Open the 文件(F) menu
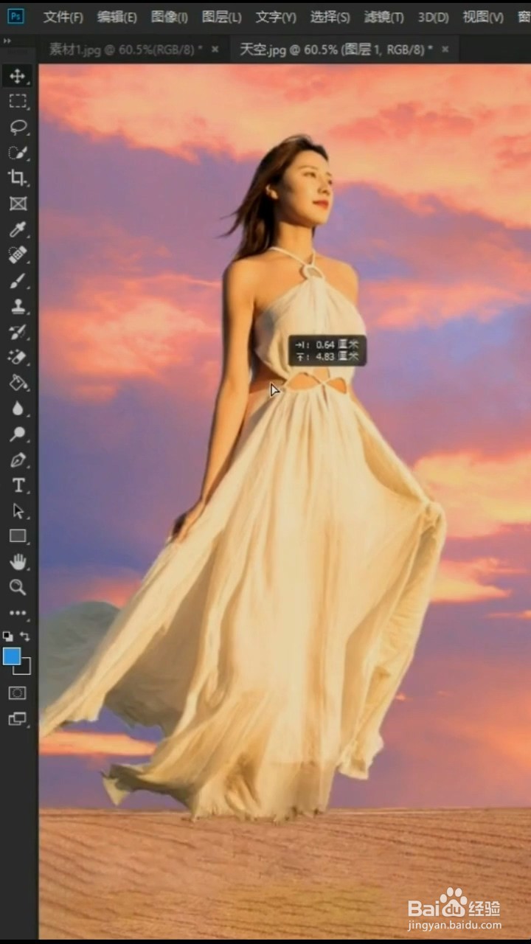The image size is (531, 944). (x=63, y=17)
